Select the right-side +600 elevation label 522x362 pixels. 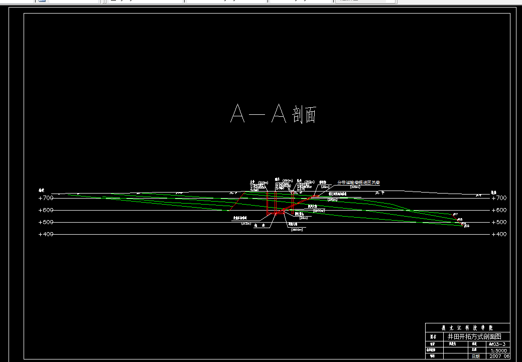(499, 210)
